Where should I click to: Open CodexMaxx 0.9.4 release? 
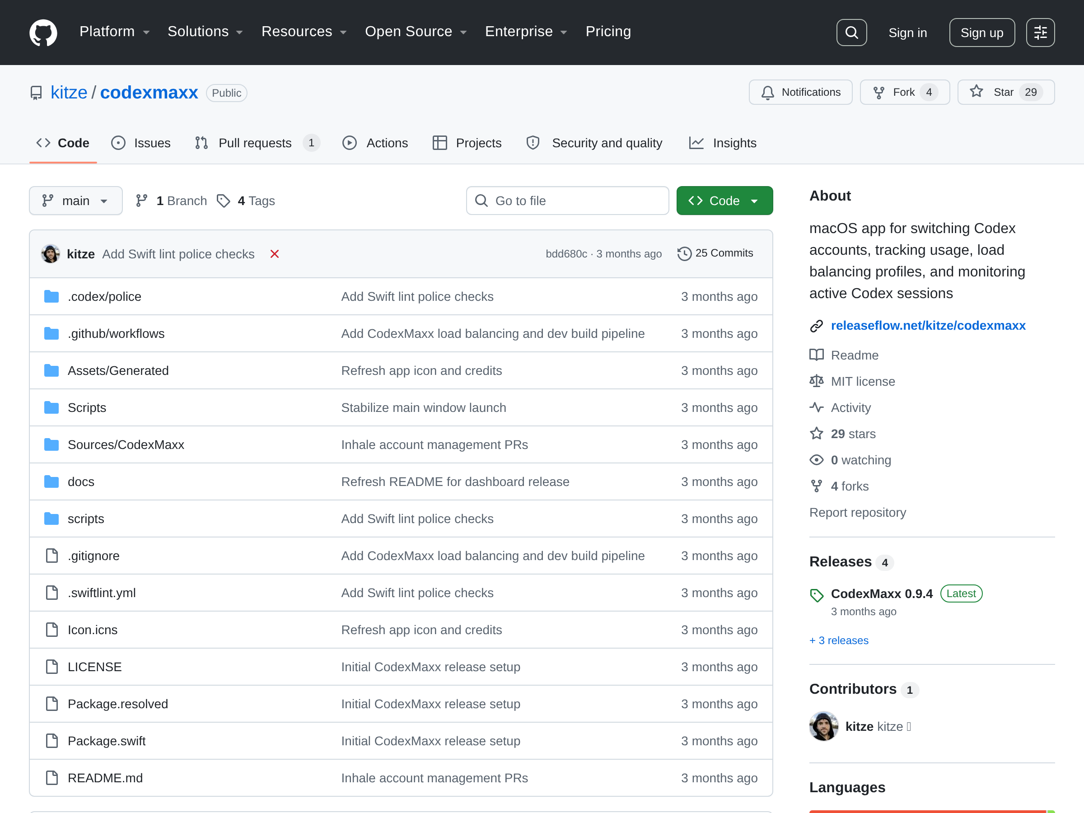tap(882, 594)
